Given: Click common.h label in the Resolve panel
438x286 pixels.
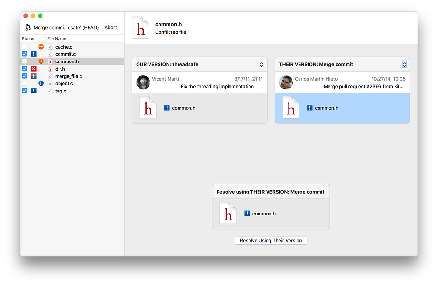Looking at the screenshot, I should 264,214.
